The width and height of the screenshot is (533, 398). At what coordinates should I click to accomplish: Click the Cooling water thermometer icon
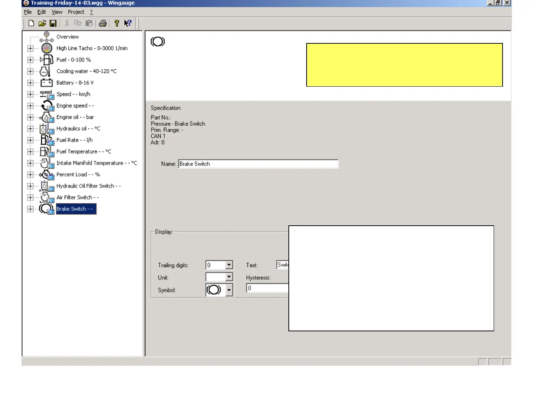[x=45, y=71]
